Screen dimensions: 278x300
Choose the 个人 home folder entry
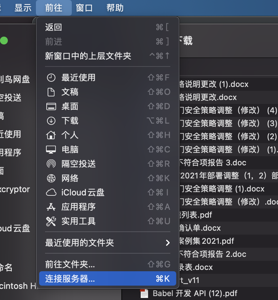tap(108, 135)
